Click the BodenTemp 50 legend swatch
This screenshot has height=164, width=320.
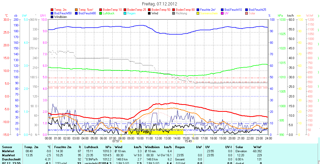[150, 10]
